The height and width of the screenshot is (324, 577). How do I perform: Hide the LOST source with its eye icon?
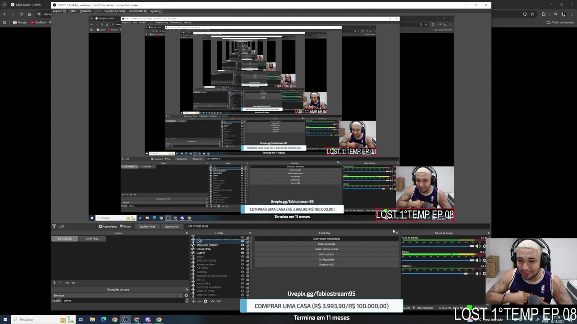click(243, 241)
